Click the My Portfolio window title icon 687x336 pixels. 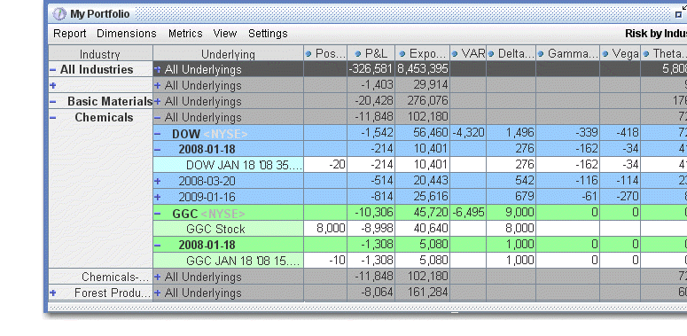(59, 14)
